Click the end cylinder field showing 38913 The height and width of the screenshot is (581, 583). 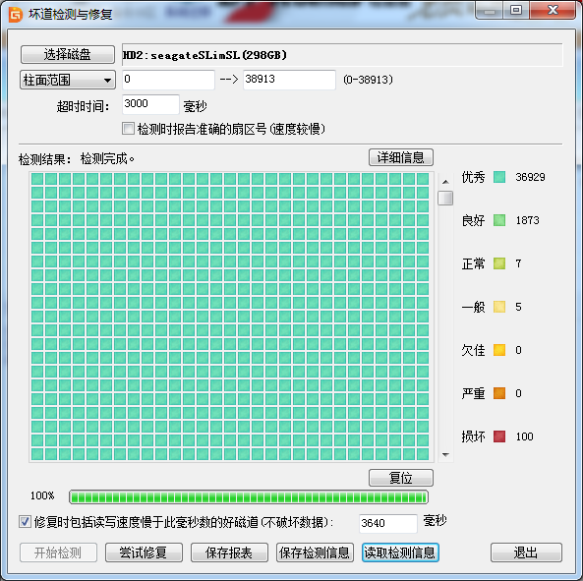click(289, 80)
